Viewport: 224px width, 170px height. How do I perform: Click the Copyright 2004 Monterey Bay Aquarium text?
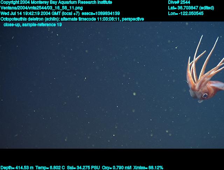click(56, 2)
